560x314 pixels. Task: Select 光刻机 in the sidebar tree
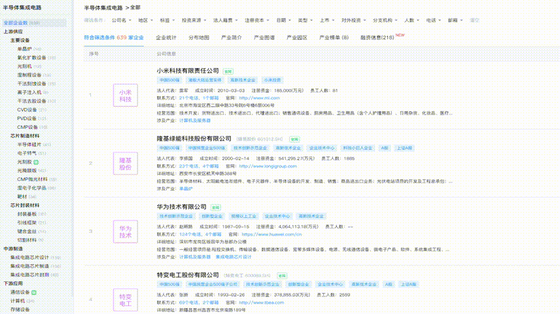[24, 66]
